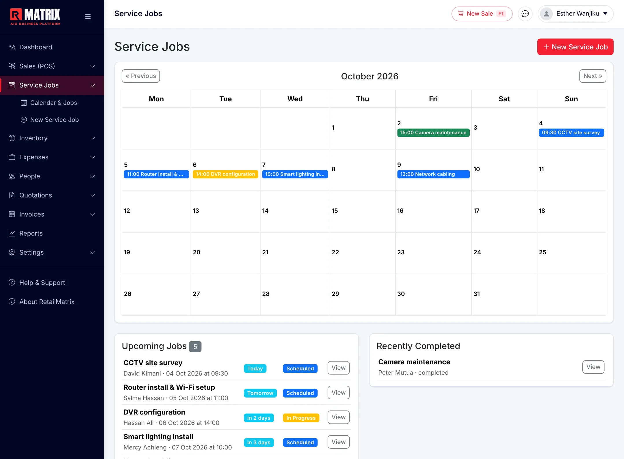The height and width of the screenshot is (459, 624).
Task: Open the chat messages icon
Action: pos(525,14)
